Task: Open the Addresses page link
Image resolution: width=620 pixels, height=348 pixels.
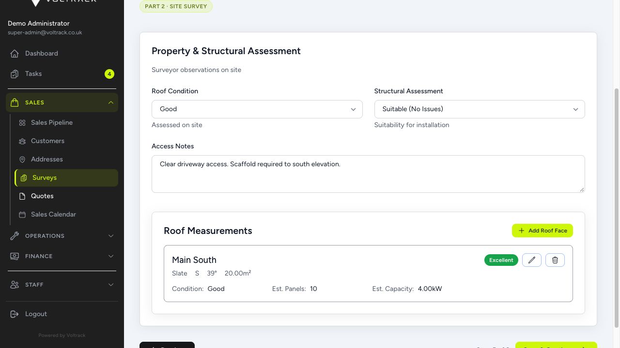Action: [66, 159]
